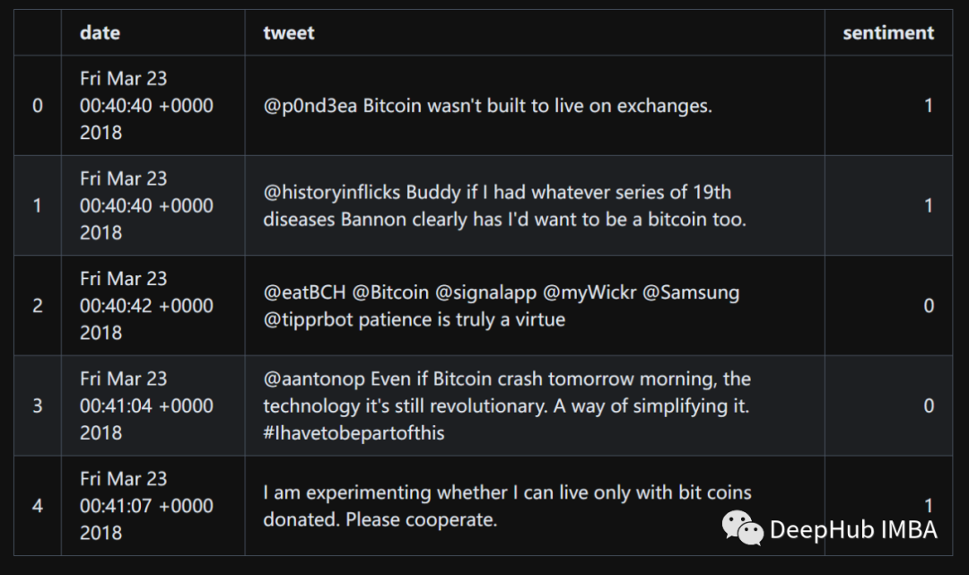This screenshot has width=969, height=575.
Task: Click row index 0 cell
Action: pyautogui.click(x=38, y=106)
